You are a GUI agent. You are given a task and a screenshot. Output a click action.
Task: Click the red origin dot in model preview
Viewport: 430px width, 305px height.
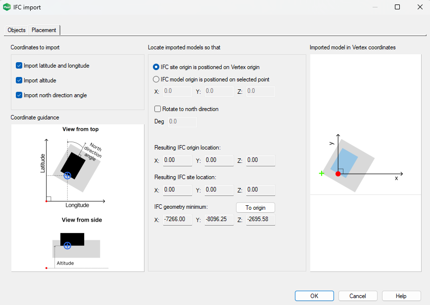pos(338,174)
